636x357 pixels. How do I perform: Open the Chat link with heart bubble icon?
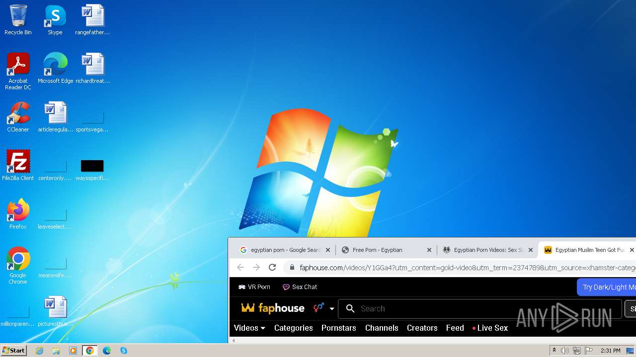(x=300, y=287)
